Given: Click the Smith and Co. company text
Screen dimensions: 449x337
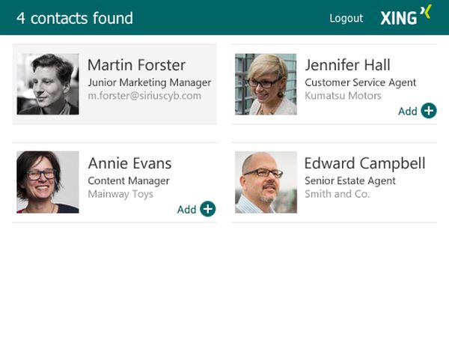Looking at the screenshot, I should [337, 194].
